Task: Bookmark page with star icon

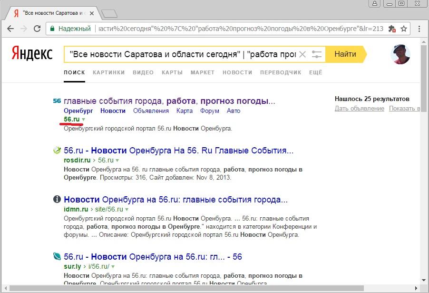Action: tap(404, 29)
